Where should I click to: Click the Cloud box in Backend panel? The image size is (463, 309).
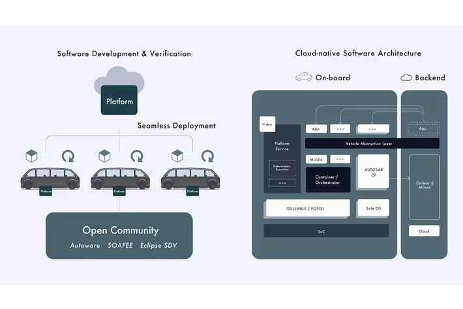(424, 231)
